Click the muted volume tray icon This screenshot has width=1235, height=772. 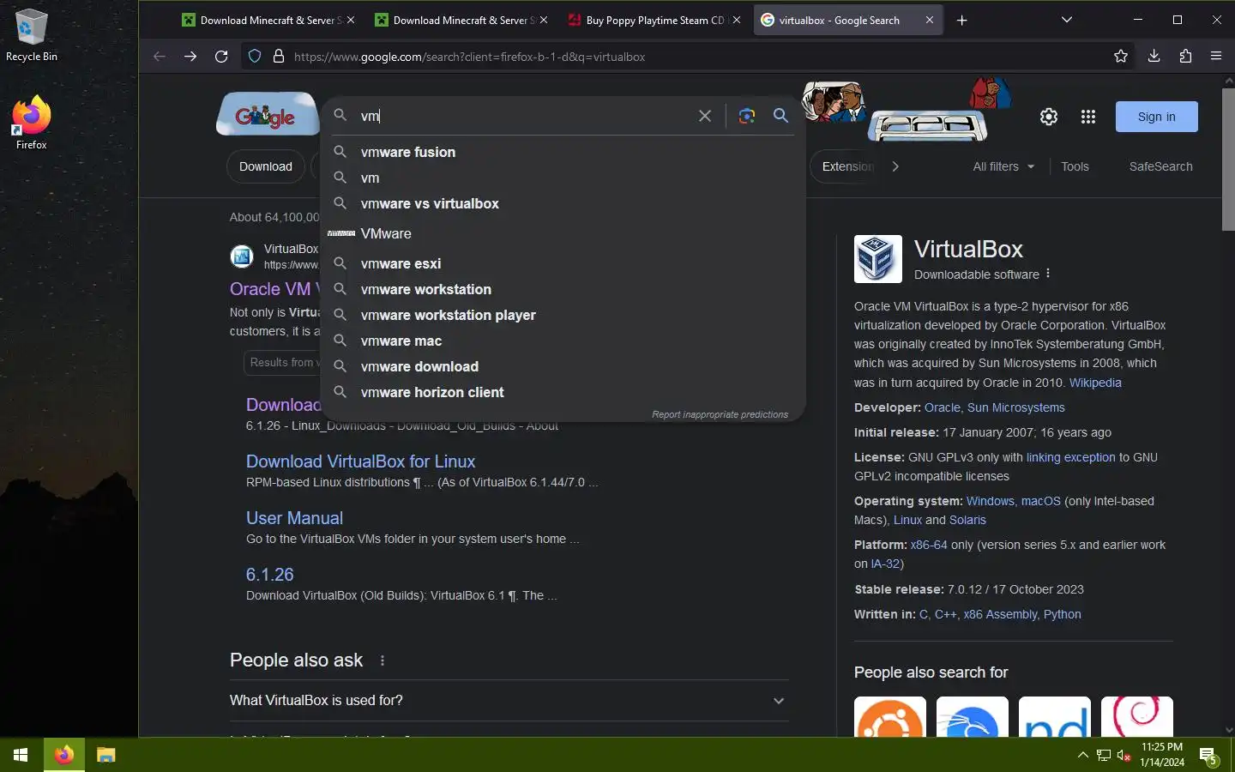1124,756
